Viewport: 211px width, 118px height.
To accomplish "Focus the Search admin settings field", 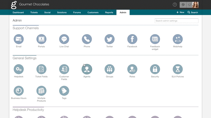I will [x=176, y=21].
